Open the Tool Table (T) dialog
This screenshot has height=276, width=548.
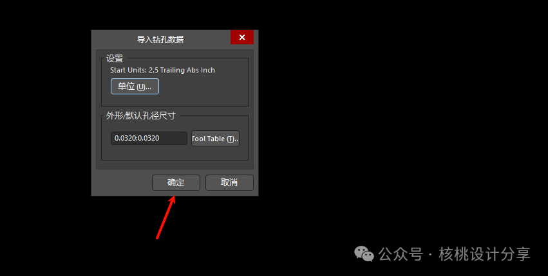coord(215,139)
